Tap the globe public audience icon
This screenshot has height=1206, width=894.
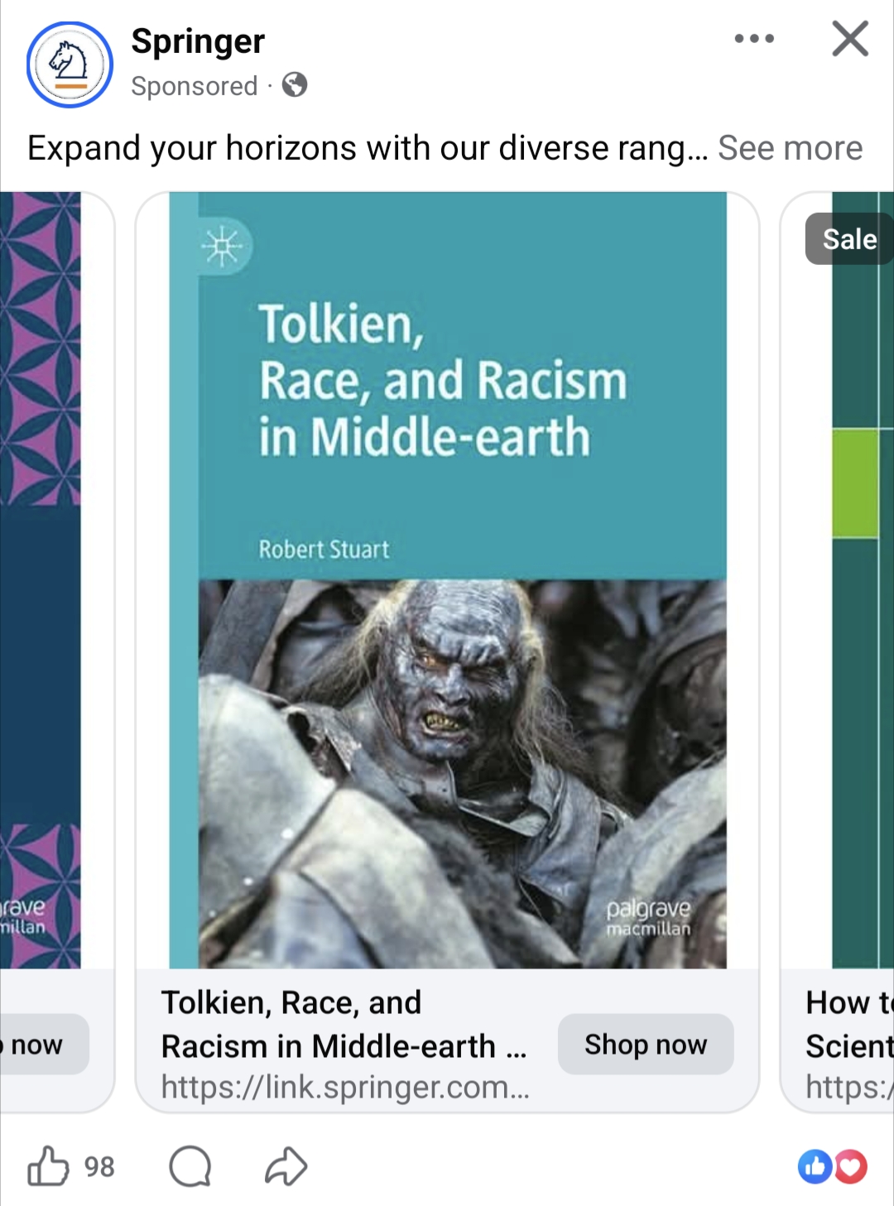click(x=295, y=84)
